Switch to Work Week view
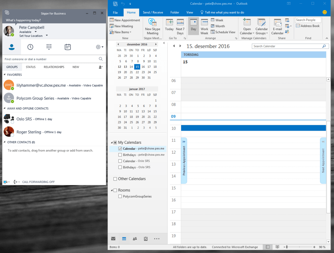 point(204,27)
